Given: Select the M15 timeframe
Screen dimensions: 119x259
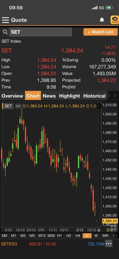Looking at the screenshot, I should (x=42, y=236).
